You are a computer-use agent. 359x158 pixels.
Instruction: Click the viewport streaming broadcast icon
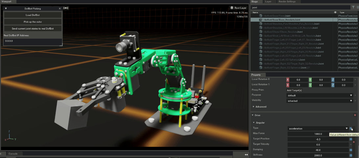point(66,8)
